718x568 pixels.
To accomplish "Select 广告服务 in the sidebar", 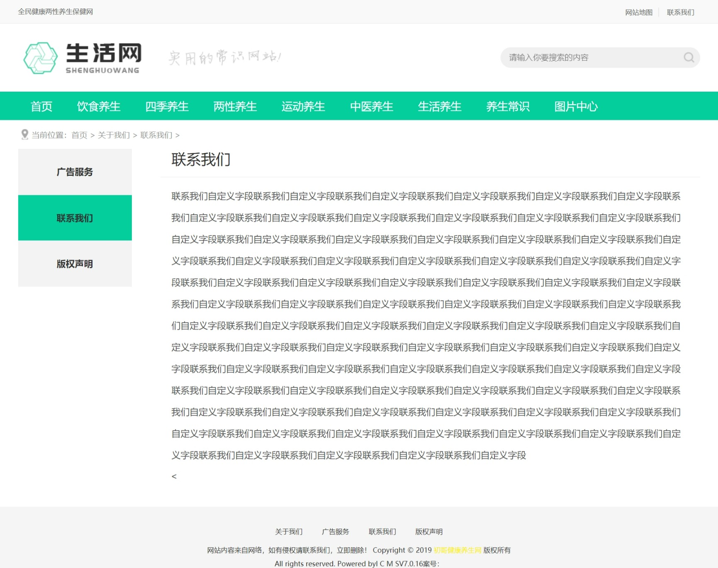I will point(75,172).
